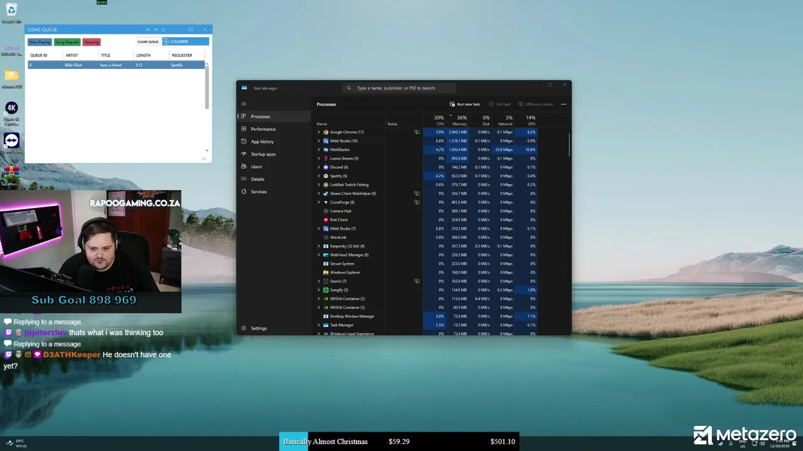Select the Secure System process row
Viewport: 803px width, 451px height.
click(427, 264)
